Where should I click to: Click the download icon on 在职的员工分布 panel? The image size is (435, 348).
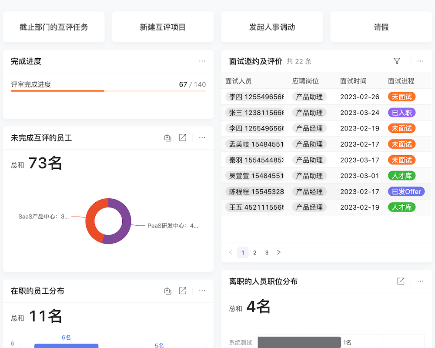click(x=168, y=291)
